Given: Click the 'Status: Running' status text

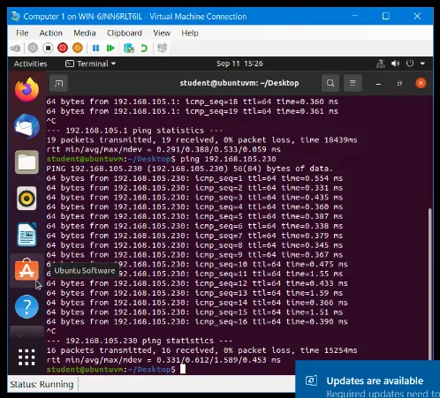Looking at the screenshot, I should [42, 385].
